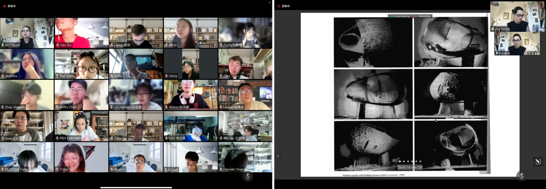This screenshot has height=189, width=546.
Task: Click the mic icon next to Olivia's name
Action: 166,75
